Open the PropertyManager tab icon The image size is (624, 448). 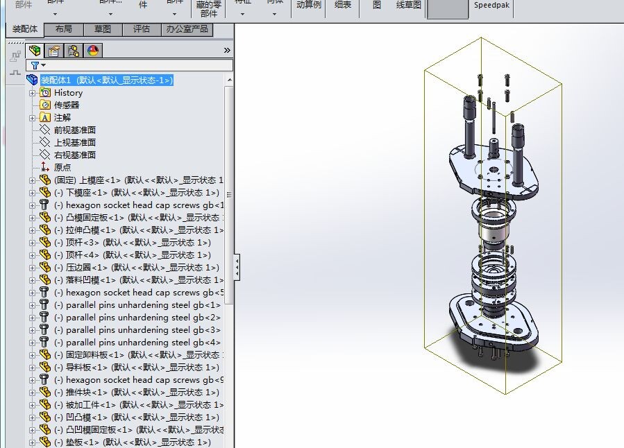(x=53, y=51)
